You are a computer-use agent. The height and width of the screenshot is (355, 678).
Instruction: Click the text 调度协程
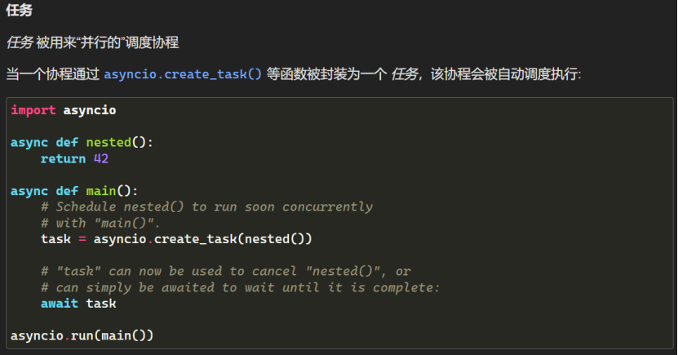coord(152,42)
